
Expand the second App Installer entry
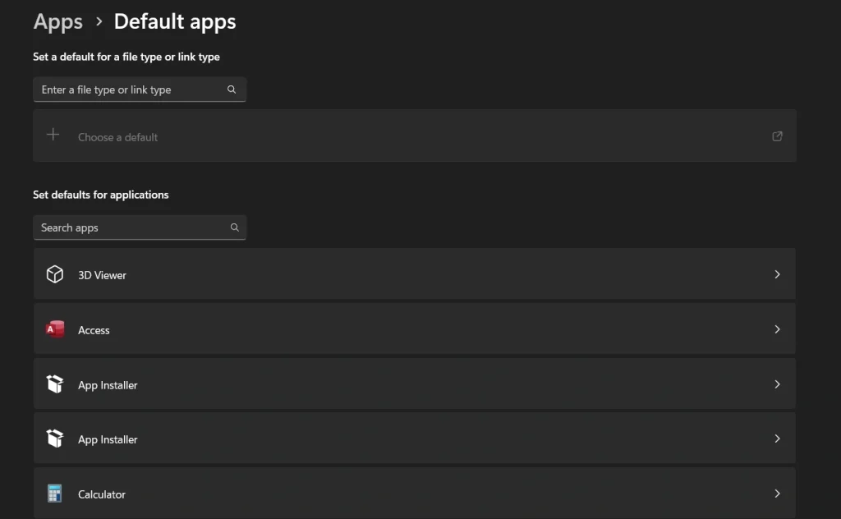point(777,439)
